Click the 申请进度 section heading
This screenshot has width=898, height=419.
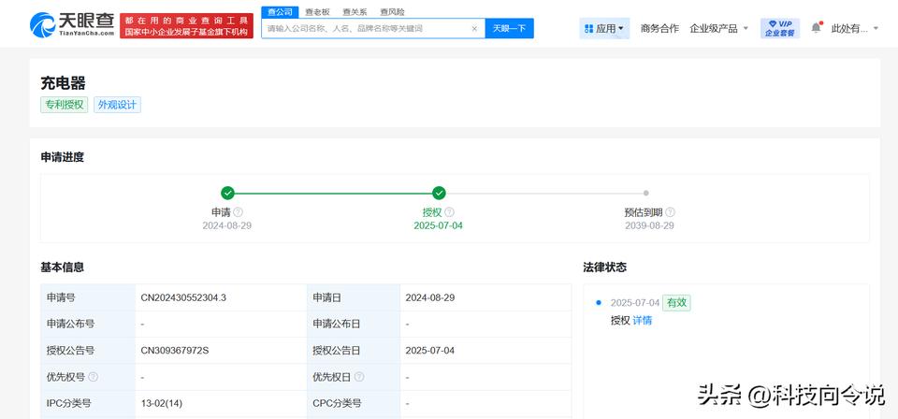[63, 157]
